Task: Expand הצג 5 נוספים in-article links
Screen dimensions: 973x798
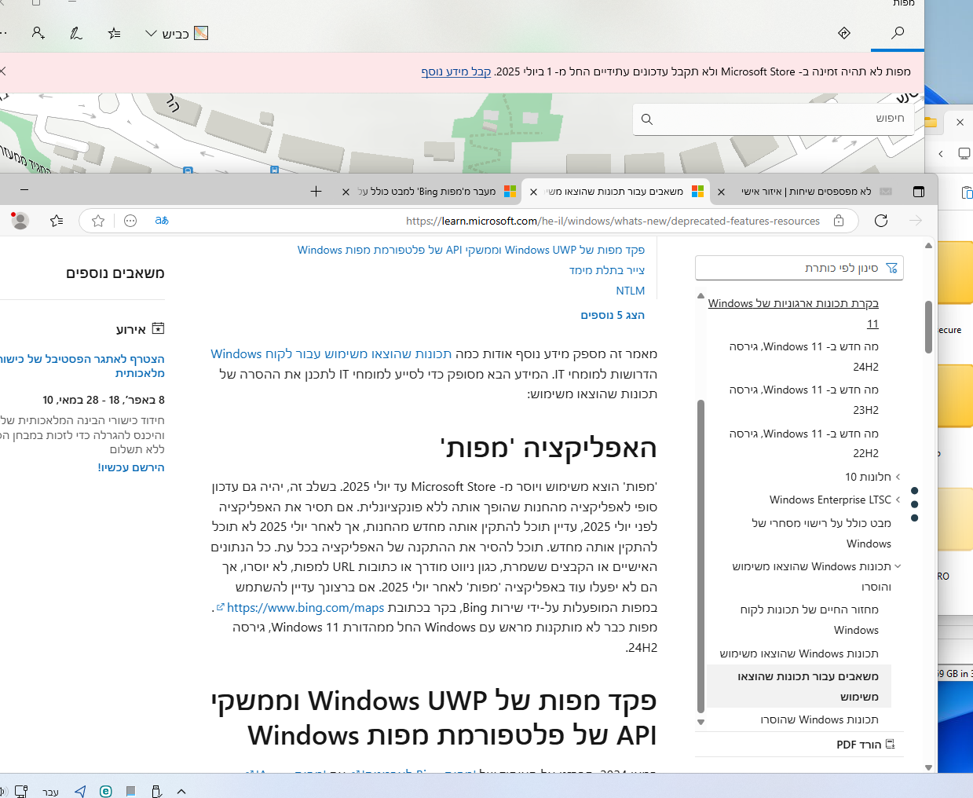Action: 612,315
